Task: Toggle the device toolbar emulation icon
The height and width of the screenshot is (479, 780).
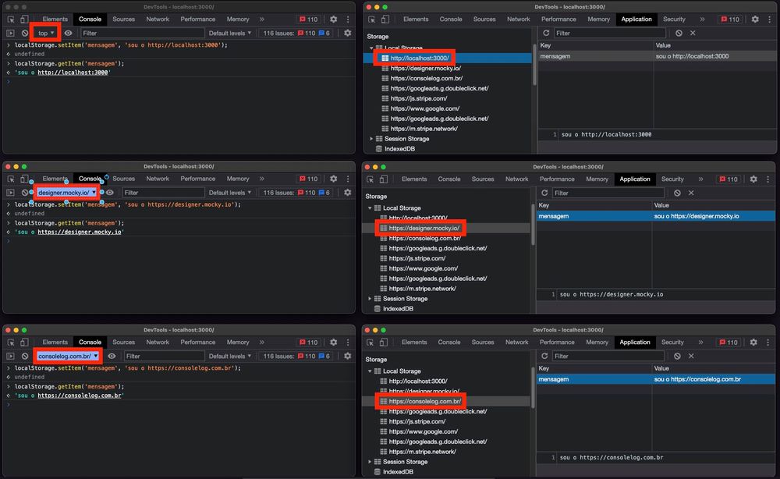Action: coord(24,19)
